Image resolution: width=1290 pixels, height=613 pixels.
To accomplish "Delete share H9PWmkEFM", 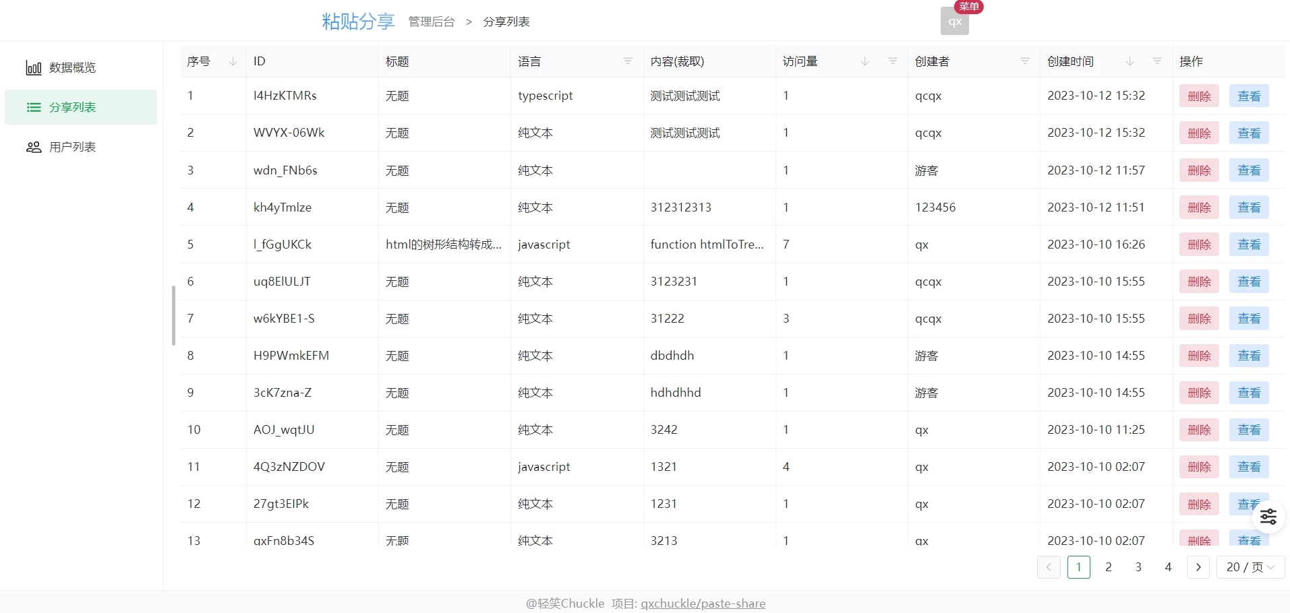I will click(x=1199, y=356).
